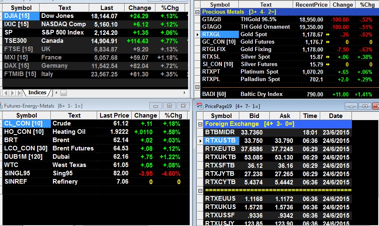This screenshot has width=379, height=226.
Task: Sort Indices by the Last column header
Action: pos(107,8)
